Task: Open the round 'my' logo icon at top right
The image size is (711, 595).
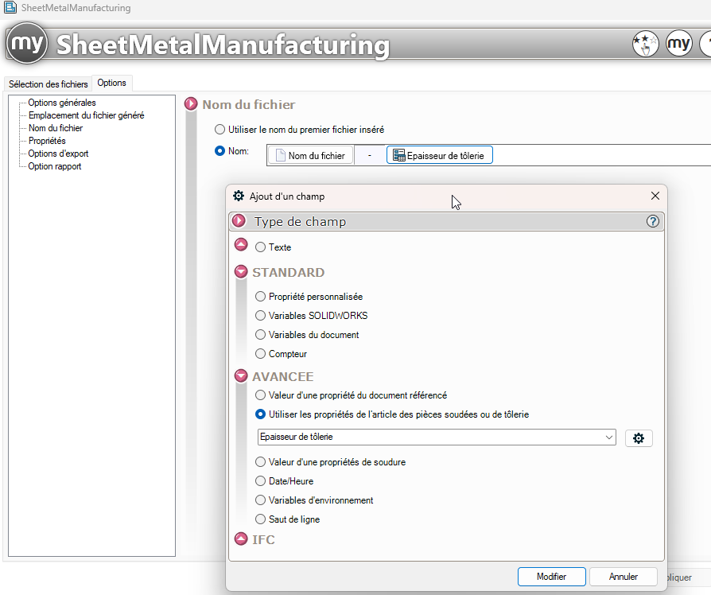Action: pos(678,44)
